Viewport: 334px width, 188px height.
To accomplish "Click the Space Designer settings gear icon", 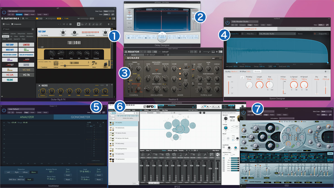I will click(x=325, y=71).
